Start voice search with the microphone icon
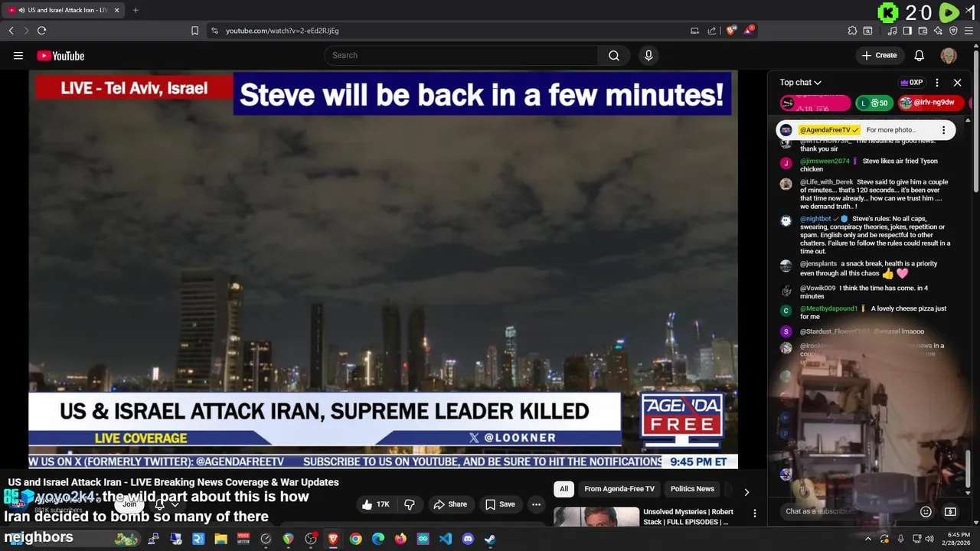 tap(648, 55)
